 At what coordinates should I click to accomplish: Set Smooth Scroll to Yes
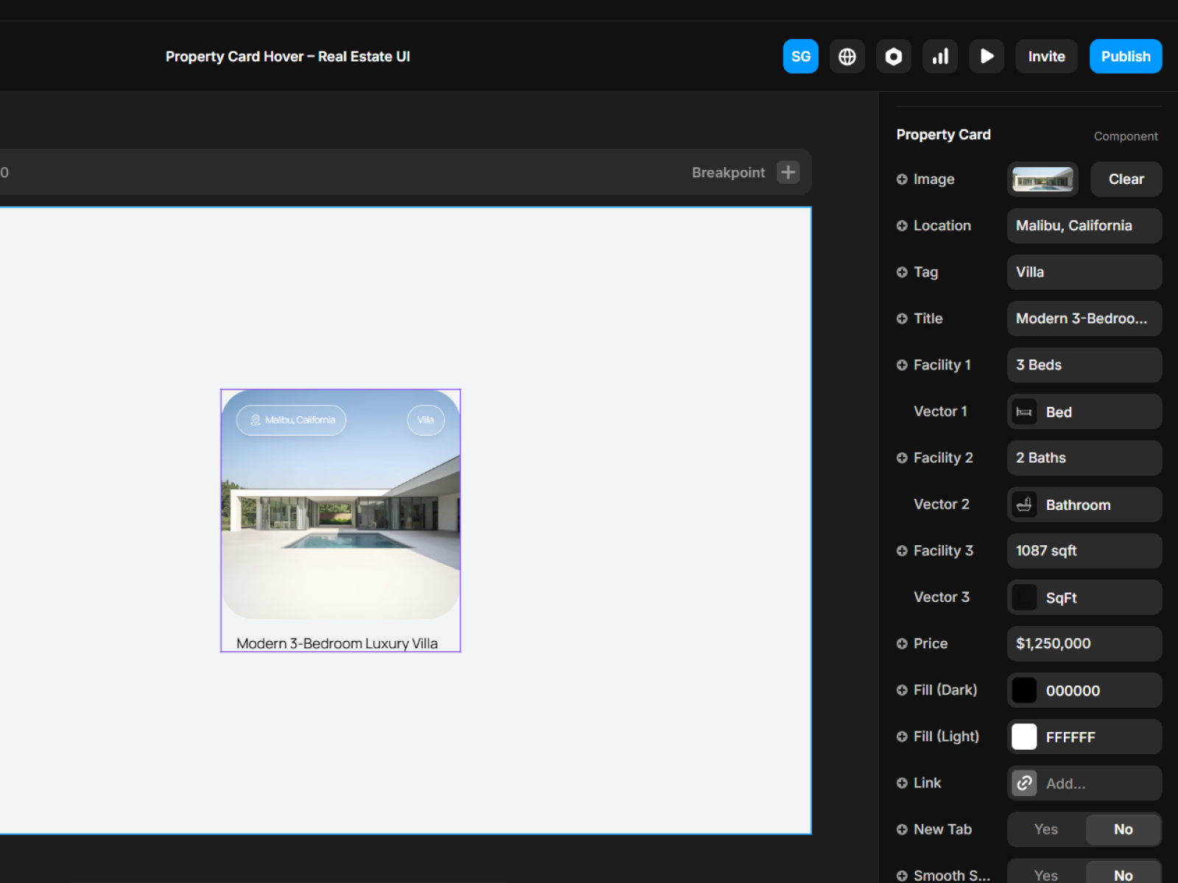[1045, 875]
